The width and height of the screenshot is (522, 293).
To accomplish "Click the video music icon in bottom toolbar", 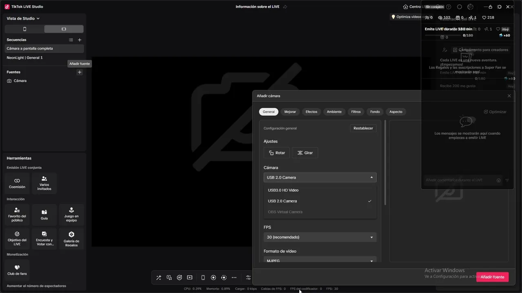I will 169,278.
